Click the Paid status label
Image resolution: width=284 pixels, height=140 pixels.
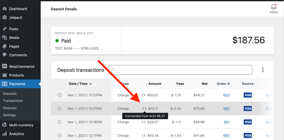coord(66,41)
